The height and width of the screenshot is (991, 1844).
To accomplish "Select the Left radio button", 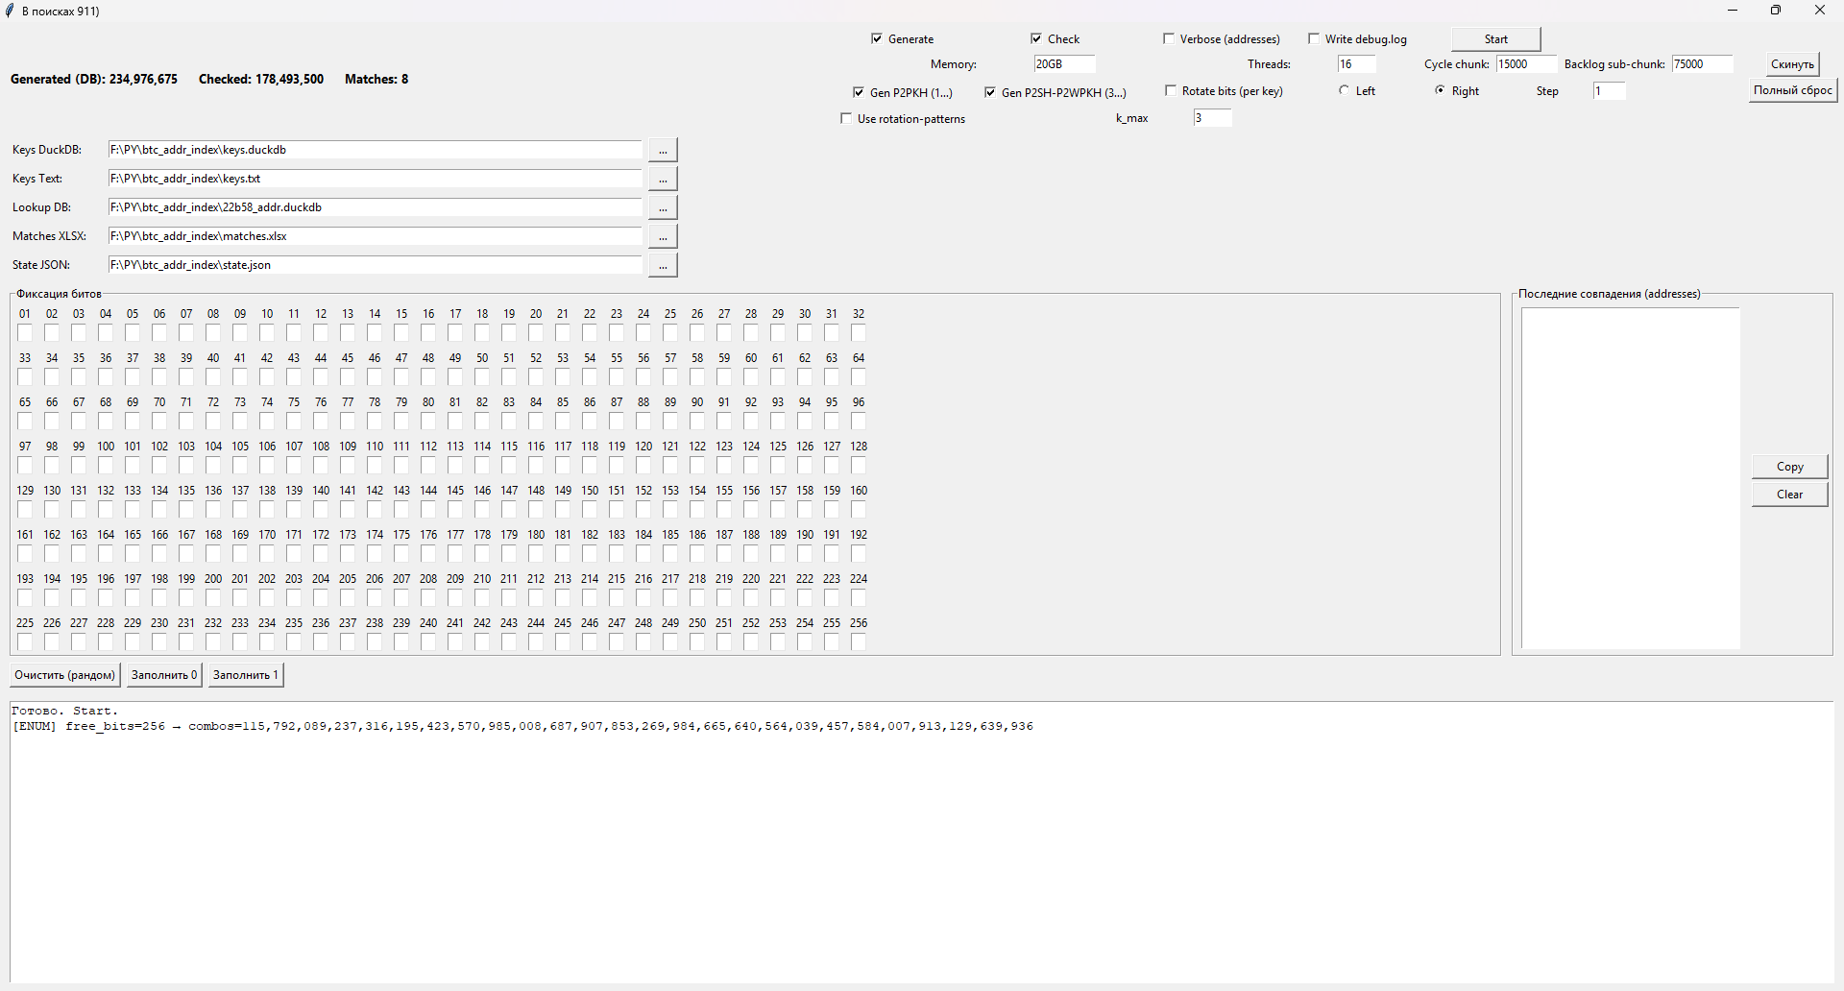I will coord(1345,90).
